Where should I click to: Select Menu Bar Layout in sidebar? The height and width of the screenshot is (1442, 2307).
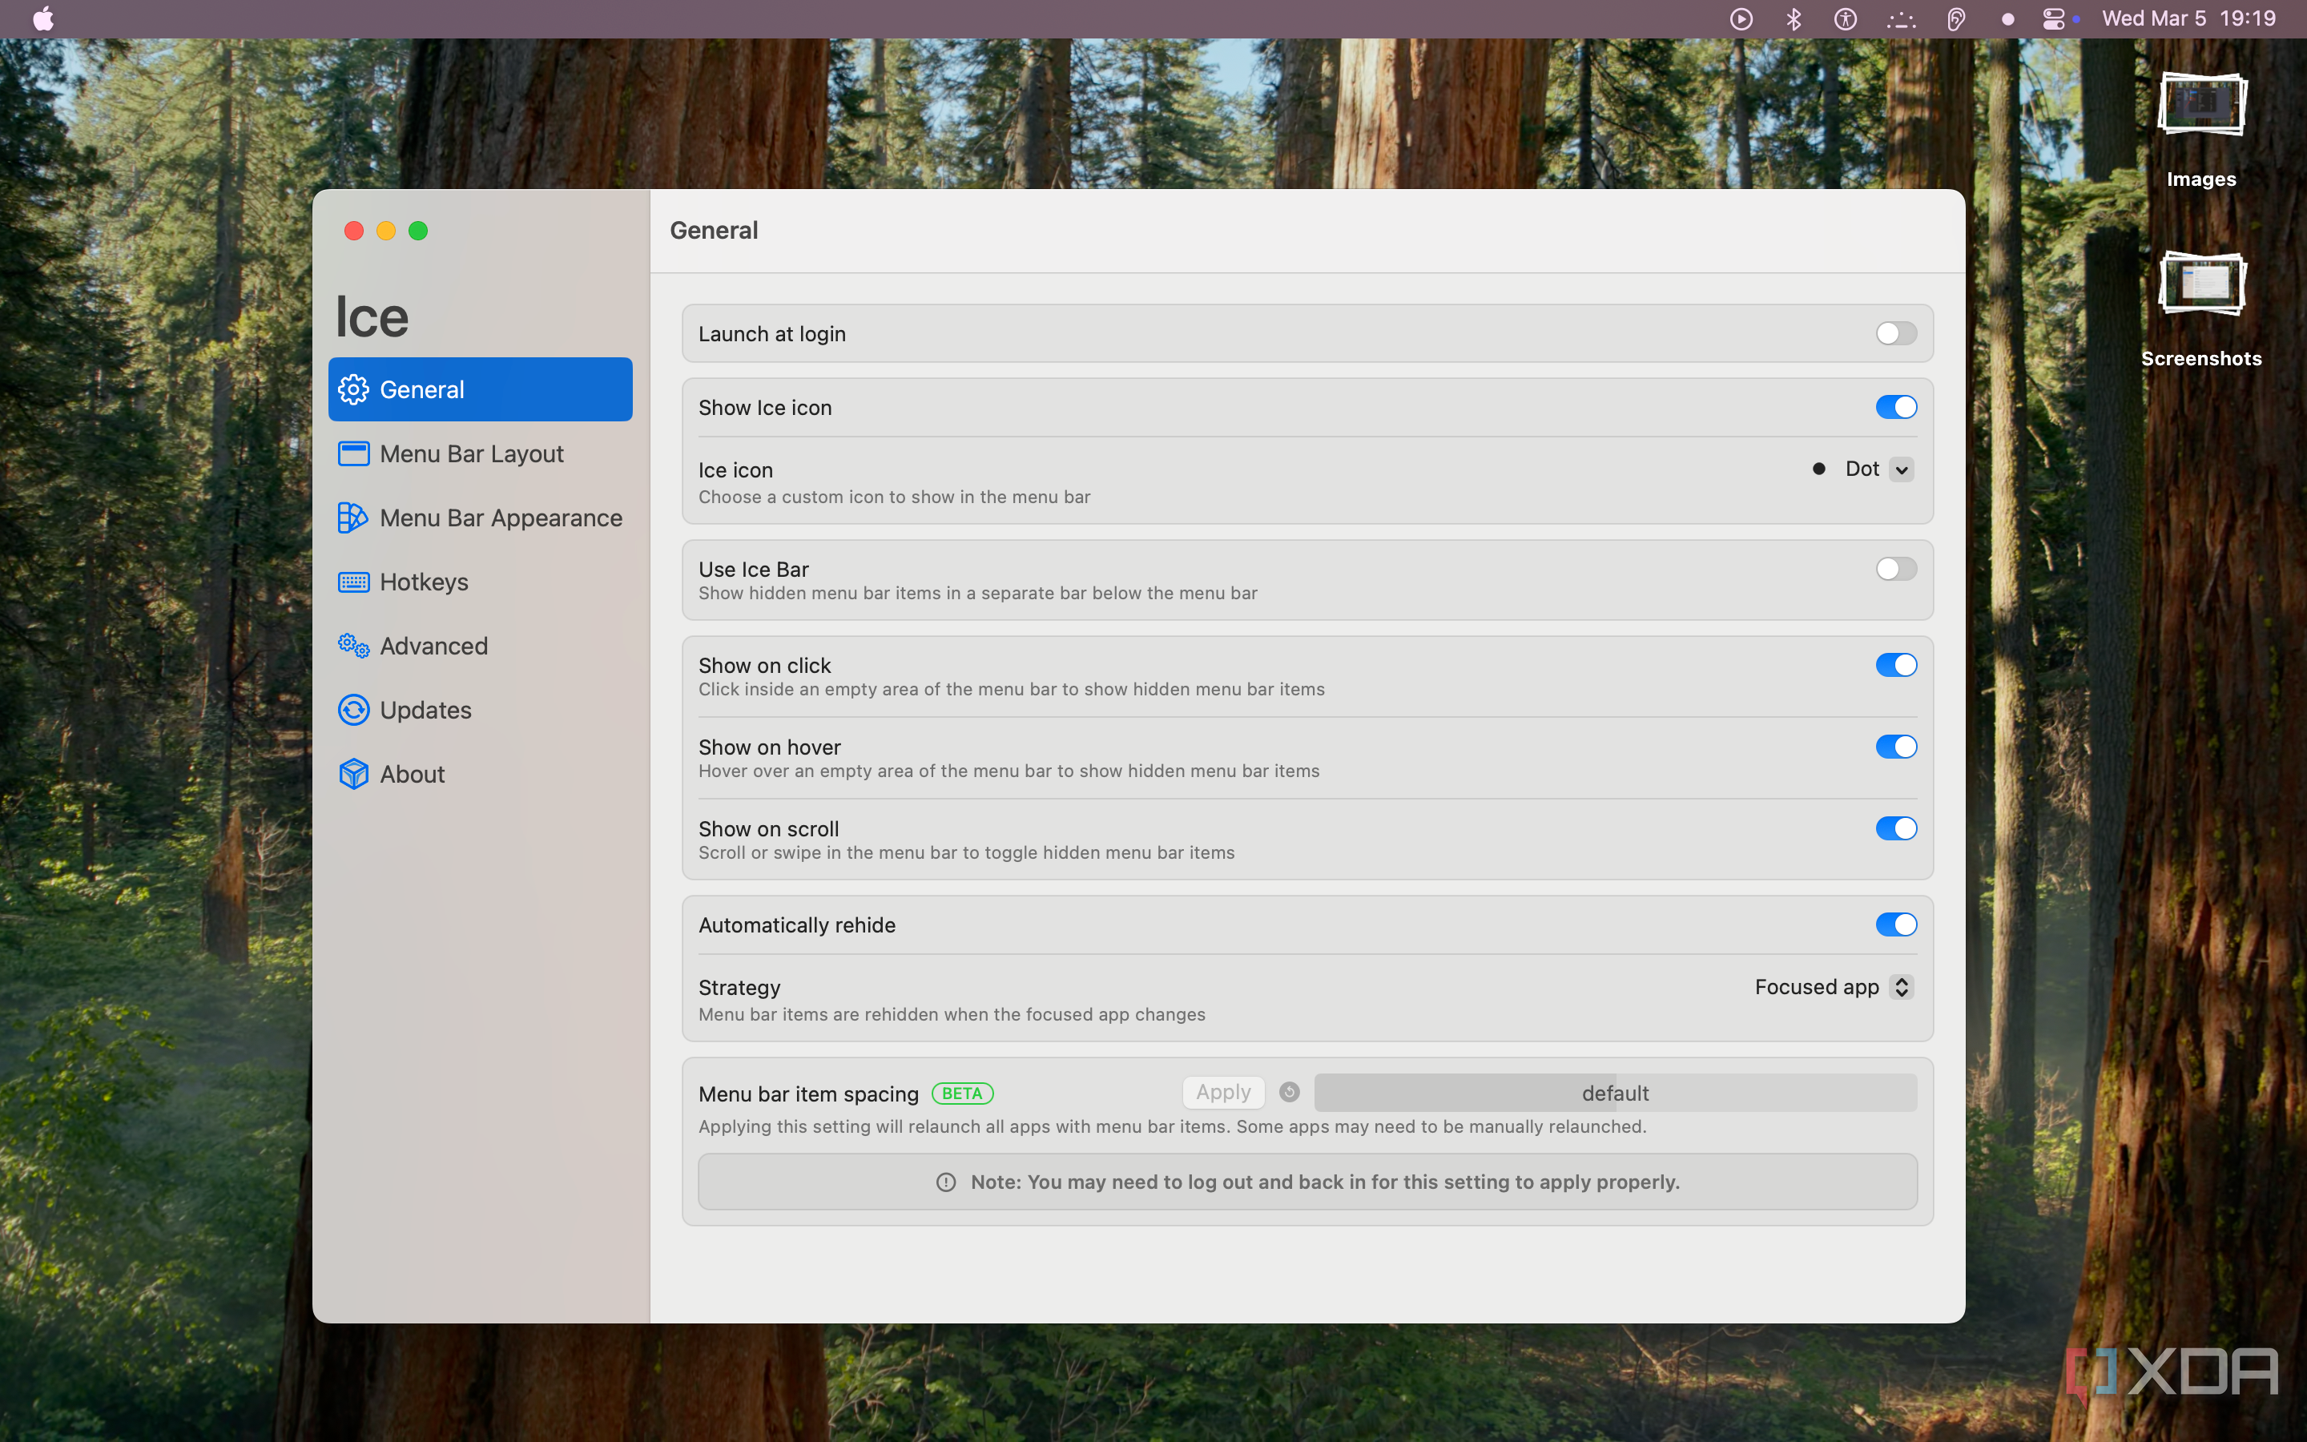[480, 454]
